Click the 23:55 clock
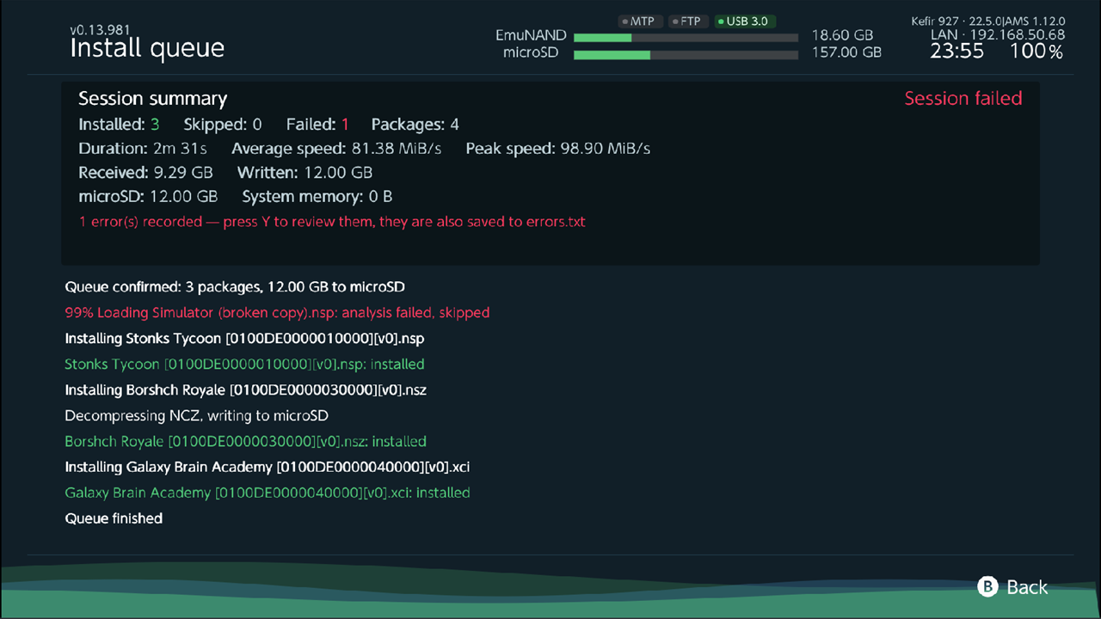Viewport: 1101px width, 619px height. (957, 52)
